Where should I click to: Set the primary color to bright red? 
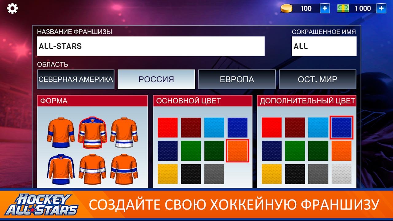click(x=168, y=127)
